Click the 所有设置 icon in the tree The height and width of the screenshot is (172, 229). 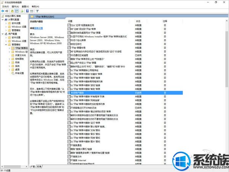click(x=13, y=73)
